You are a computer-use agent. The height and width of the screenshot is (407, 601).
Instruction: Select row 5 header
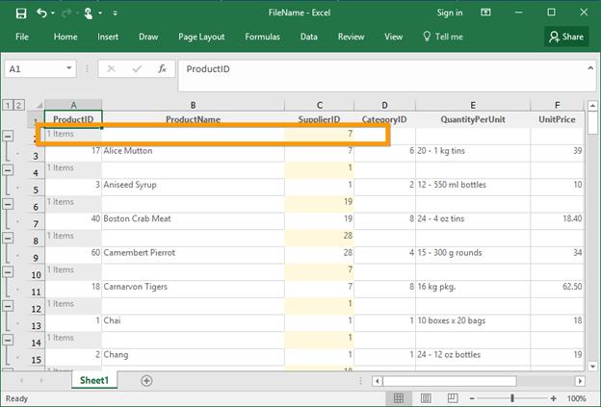click(x=36, y=190)
